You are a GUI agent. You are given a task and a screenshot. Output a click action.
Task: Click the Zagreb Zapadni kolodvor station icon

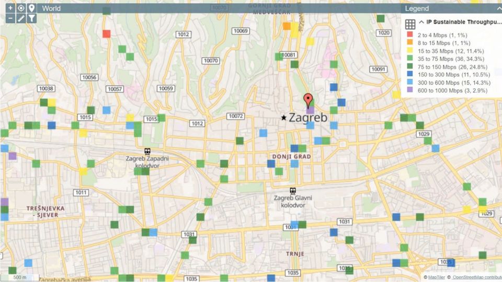[147, 151]
